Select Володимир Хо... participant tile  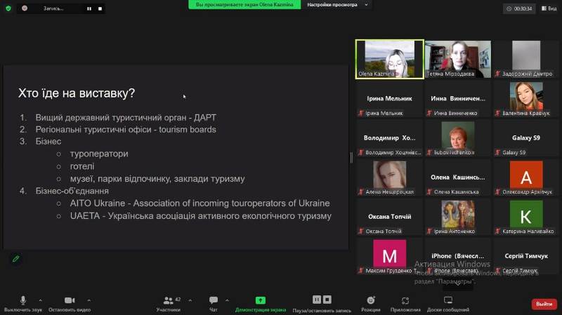(x=390, y=138)
